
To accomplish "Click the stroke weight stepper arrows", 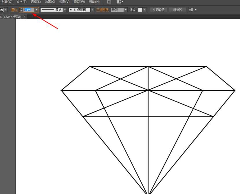I will click(21, 10).
